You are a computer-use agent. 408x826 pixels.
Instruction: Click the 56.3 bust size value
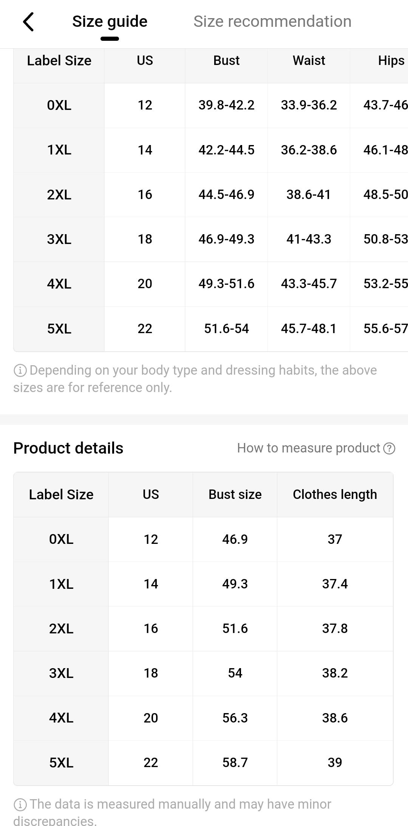[235, 718]
